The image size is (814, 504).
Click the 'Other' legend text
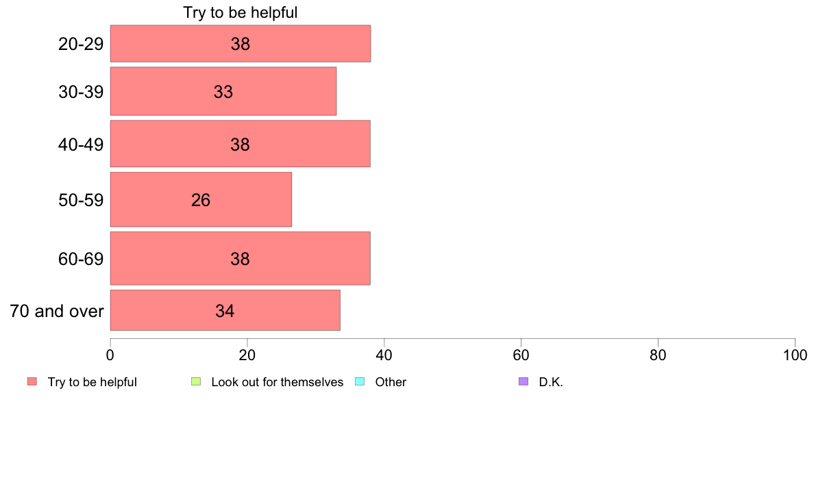391,382
